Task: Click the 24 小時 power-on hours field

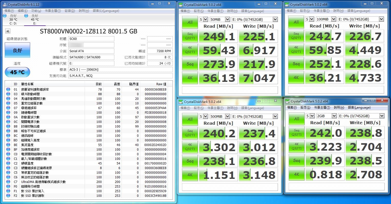Action: coord(160,63)
